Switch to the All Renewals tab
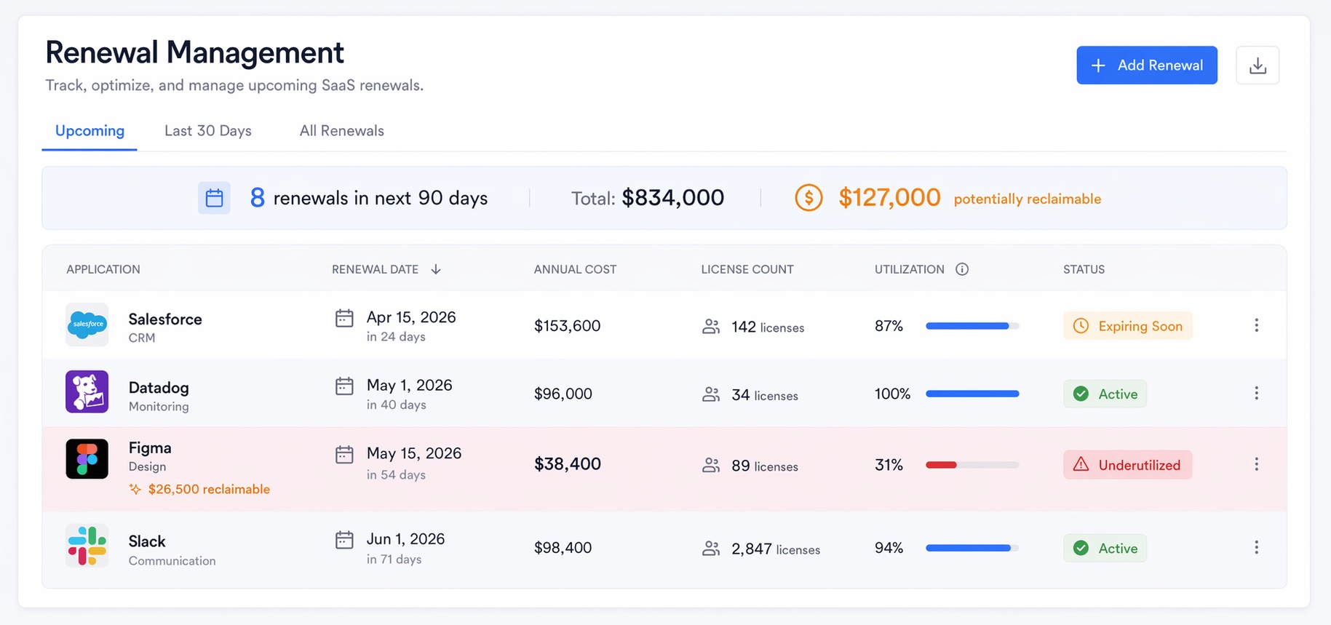Viewport: 1331px width, 625px height. point(341,131)
